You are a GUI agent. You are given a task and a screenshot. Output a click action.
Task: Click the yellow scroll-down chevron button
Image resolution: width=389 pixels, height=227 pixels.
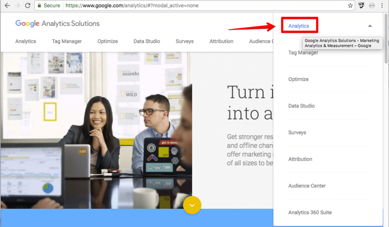tap(192, 205)
